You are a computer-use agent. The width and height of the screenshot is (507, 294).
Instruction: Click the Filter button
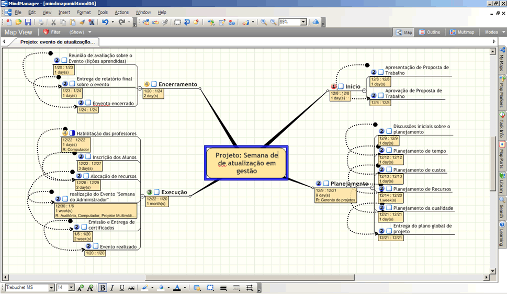click(52, 32)
